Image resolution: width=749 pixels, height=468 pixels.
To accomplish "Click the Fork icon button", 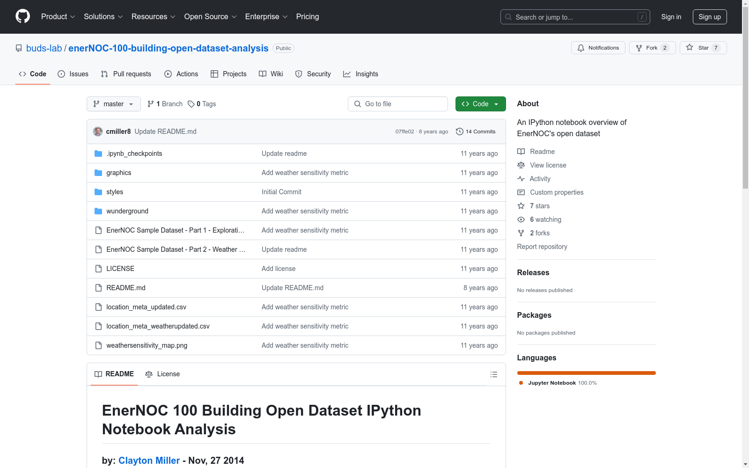I will (x=639, y=48).
